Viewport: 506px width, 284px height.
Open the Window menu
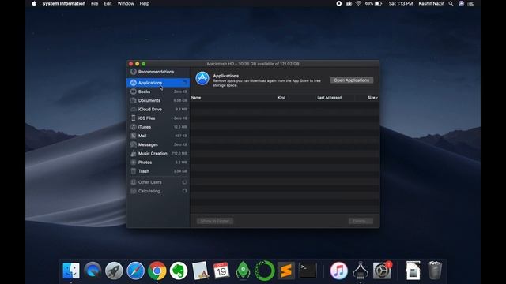pos(126,3)
